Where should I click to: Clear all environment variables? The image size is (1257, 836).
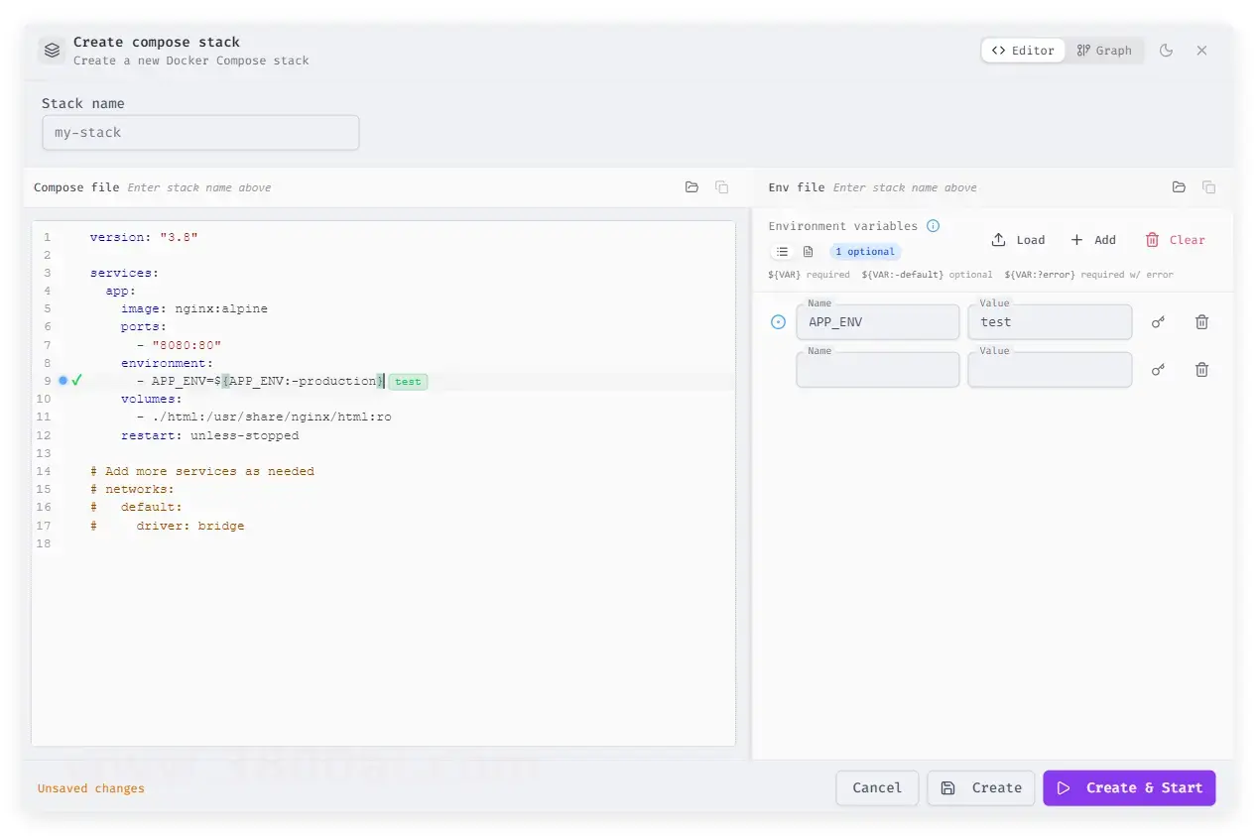(x=1175, y=240)
